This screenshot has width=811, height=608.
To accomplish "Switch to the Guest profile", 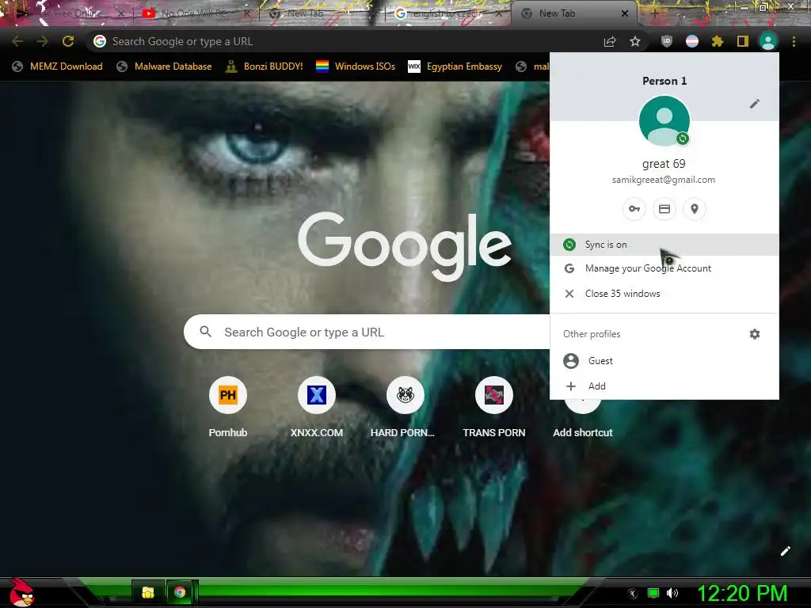I will tap(664, 361).
